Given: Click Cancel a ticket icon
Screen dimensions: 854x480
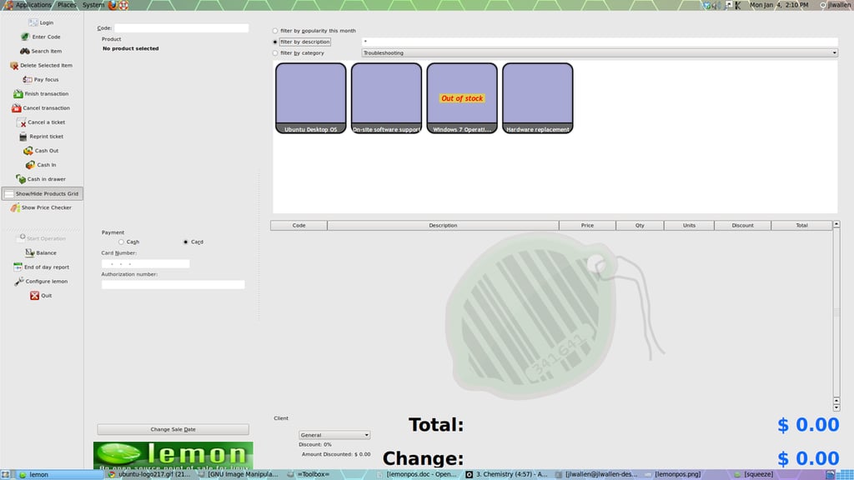Looking at the screenshot, I should (x=21, y=122).
